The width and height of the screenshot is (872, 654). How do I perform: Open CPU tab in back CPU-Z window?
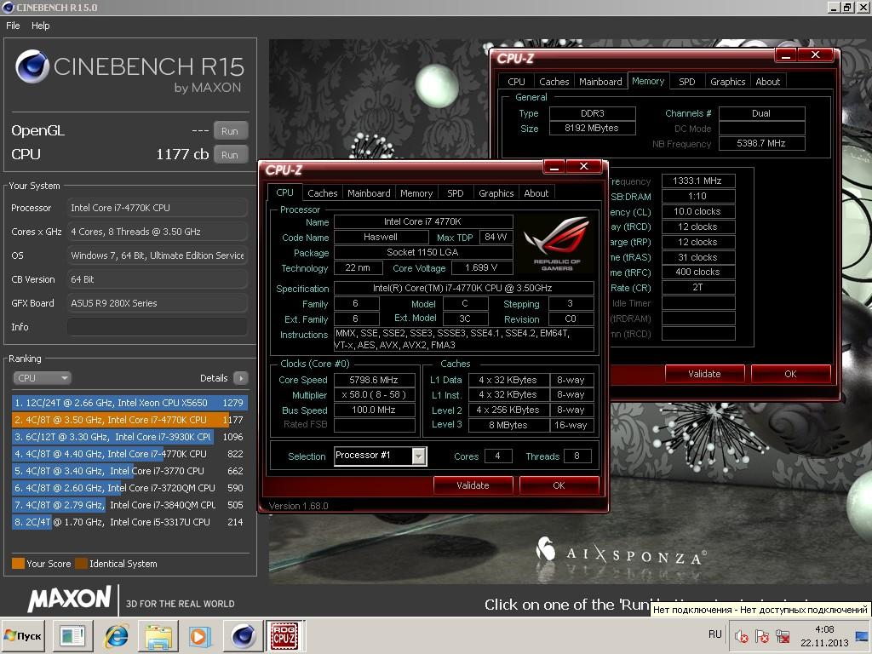point(516,82)
